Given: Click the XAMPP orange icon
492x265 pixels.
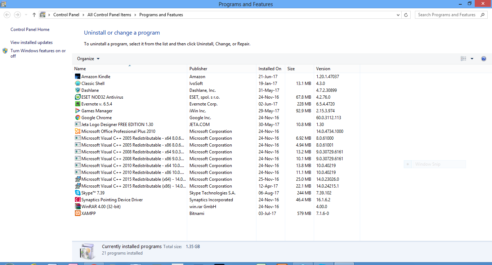Looking at the screenshot, I should (x=77, y=213).
